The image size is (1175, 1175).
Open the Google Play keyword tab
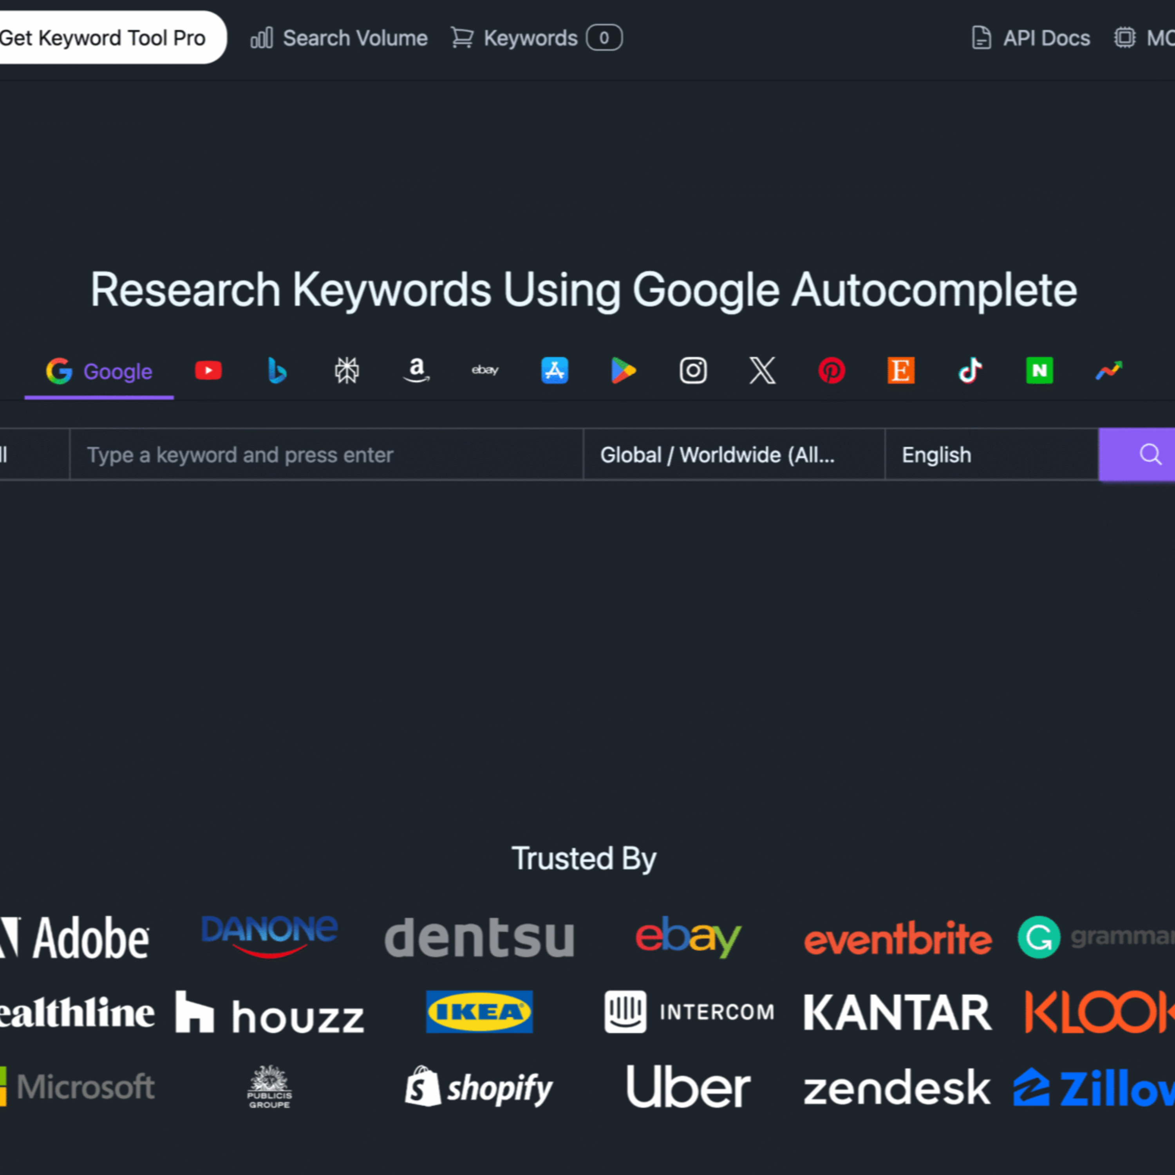point(624,371)
